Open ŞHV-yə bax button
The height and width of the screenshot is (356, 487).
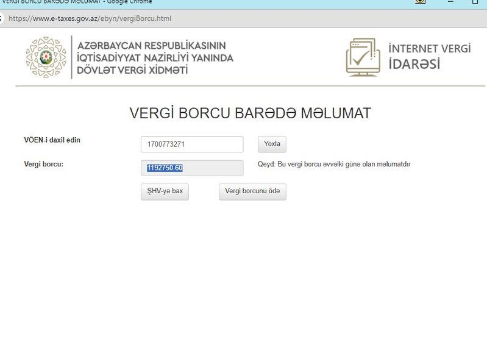[x=165, y=191]
